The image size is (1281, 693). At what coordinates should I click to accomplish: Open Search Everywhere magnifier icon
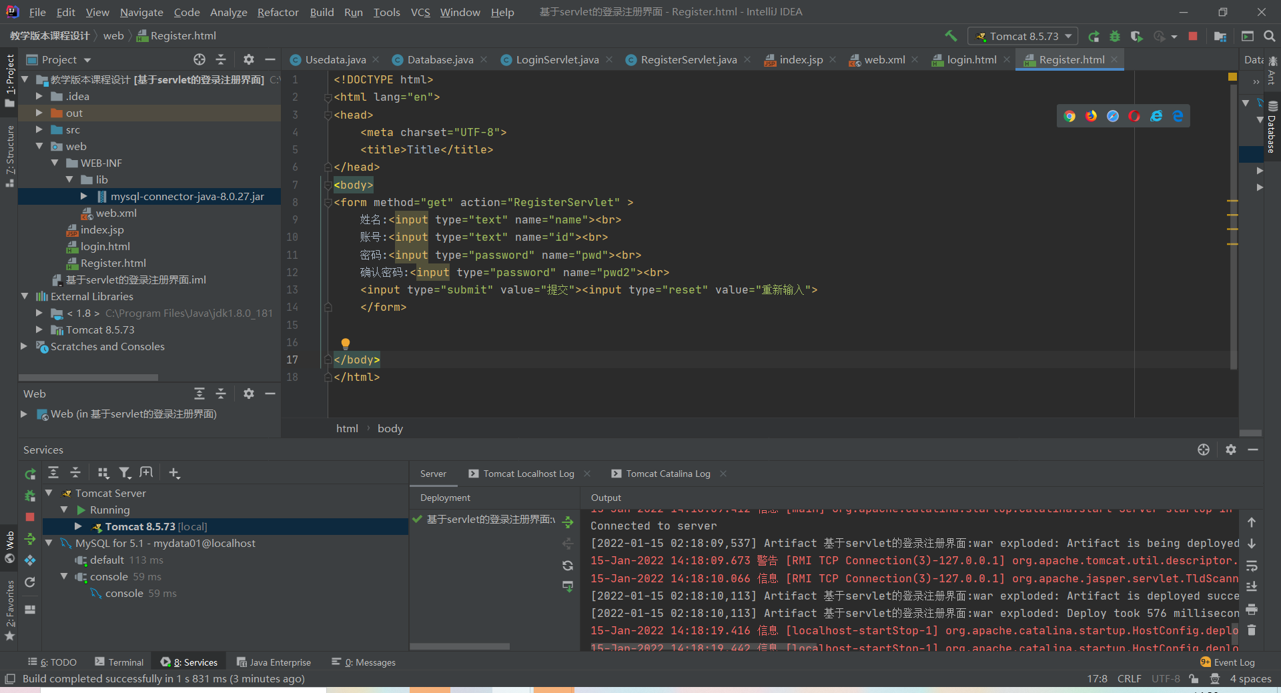coord(1270,36)
